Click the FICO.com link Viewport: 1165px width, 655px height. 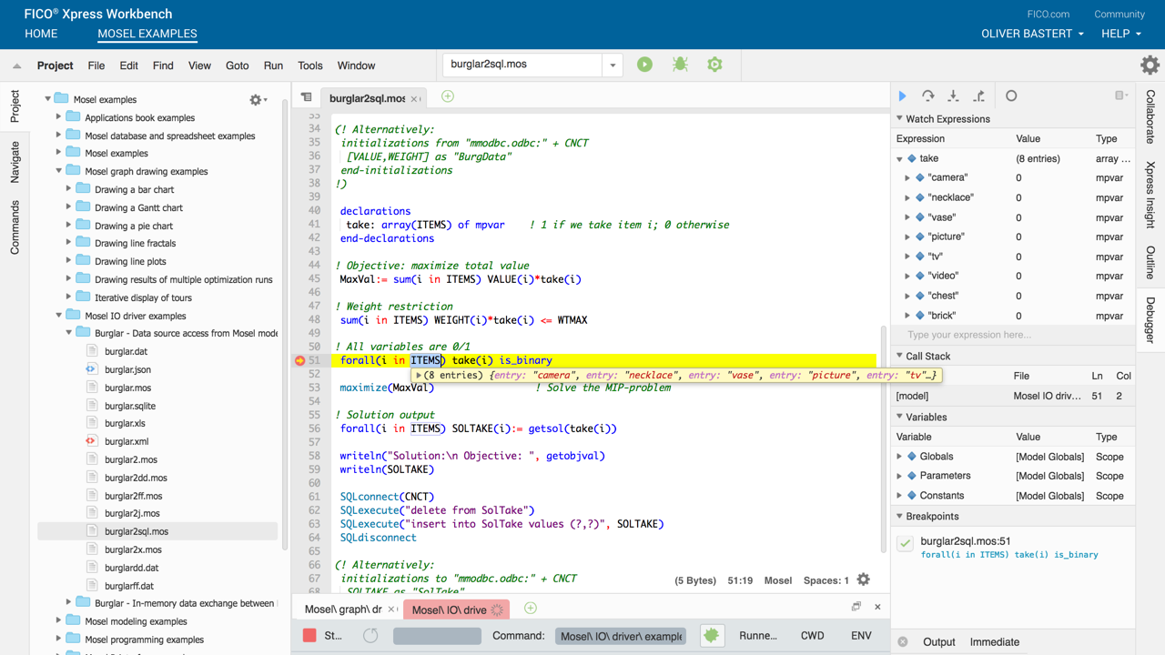coord(1048,14)
